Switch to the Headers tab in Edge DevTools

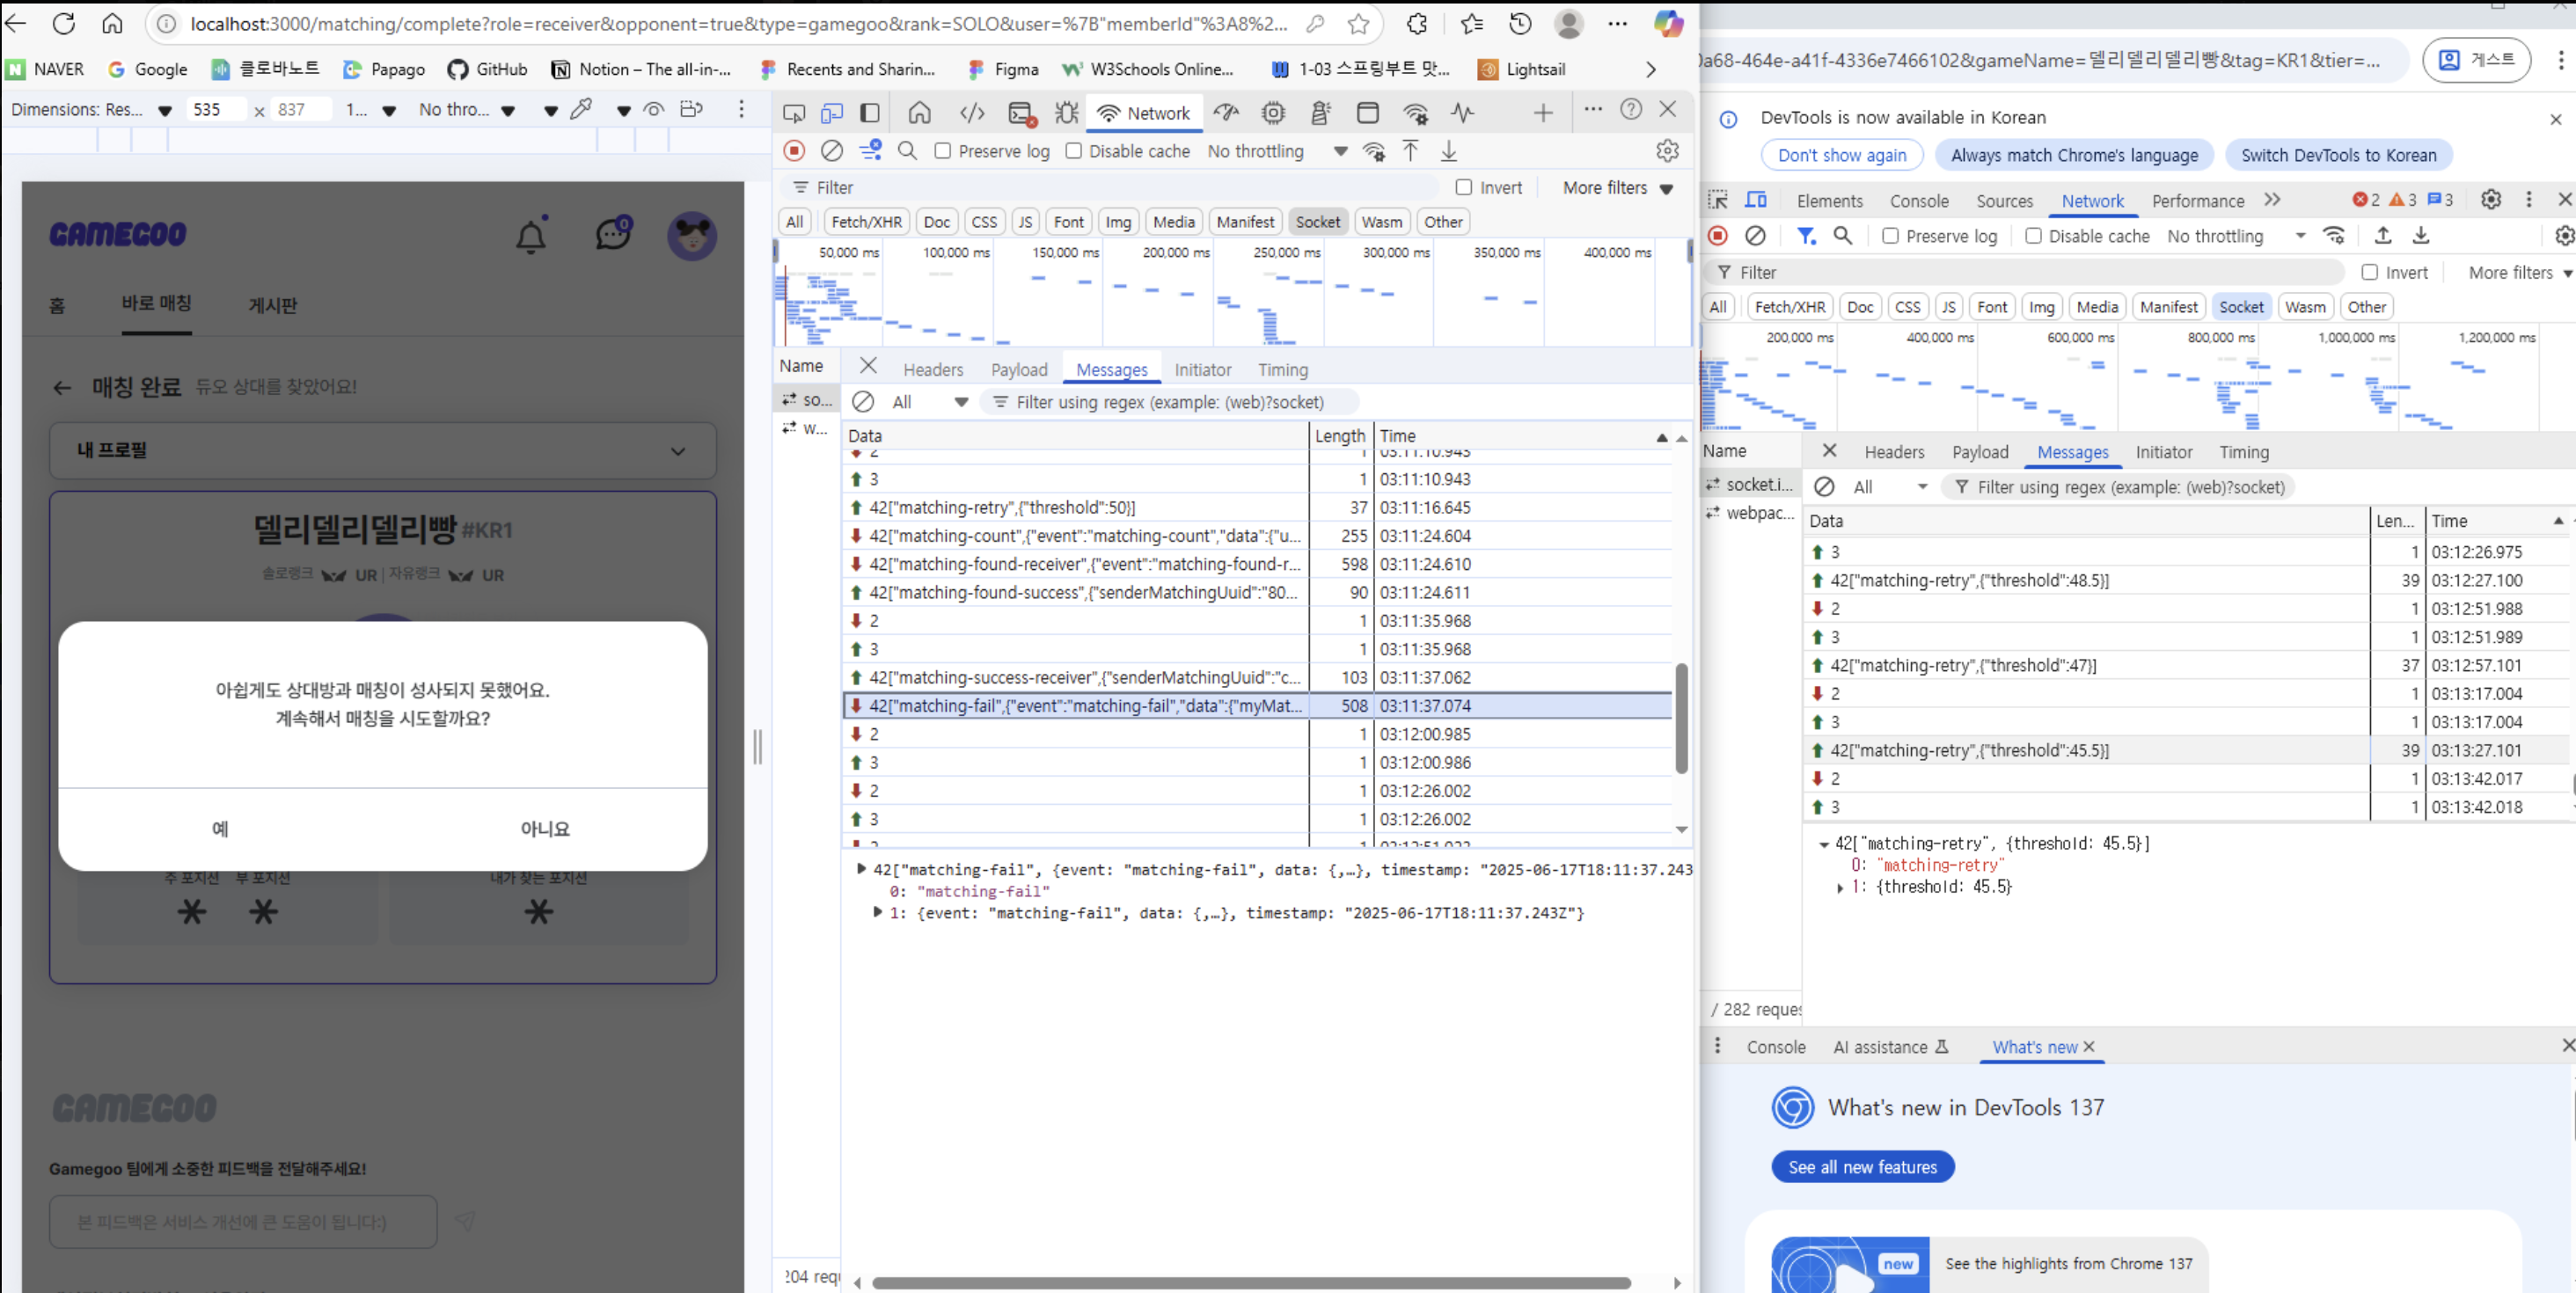coord(932,370)
